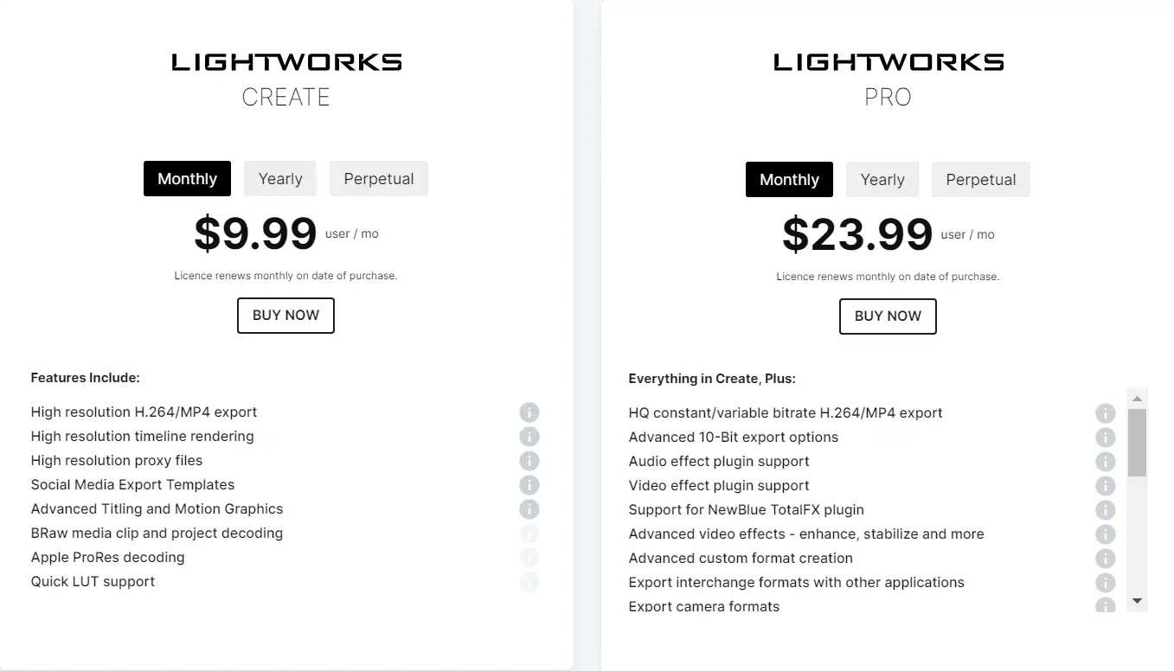Click info icon next to Advanced 10-Bit export options
Viewport: 1174px width, 671px height.
tap(1105, 438)
